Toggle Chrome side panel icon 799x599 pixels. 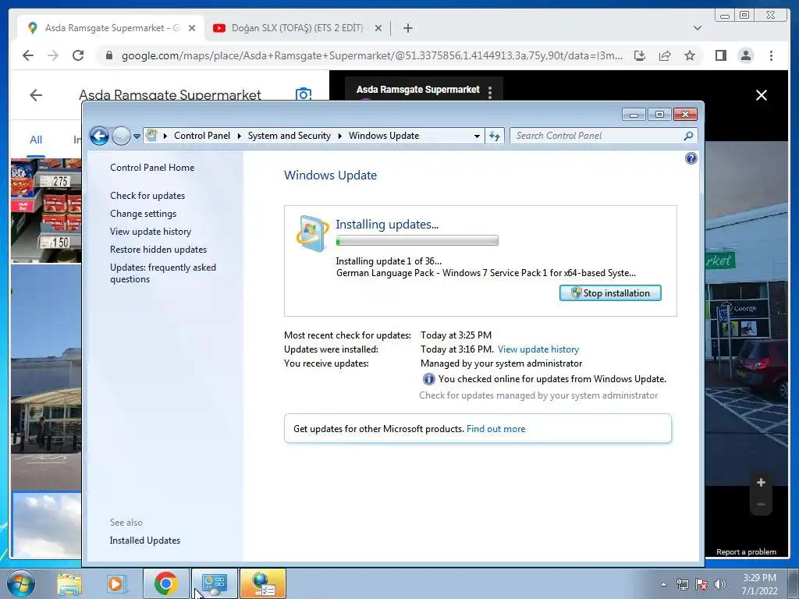coord(720,55)
